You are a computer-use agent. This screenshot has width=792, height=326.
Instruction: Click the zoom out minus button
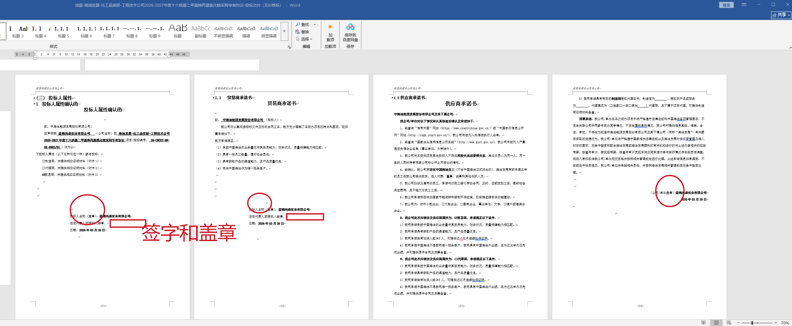[x=738, y=323]
